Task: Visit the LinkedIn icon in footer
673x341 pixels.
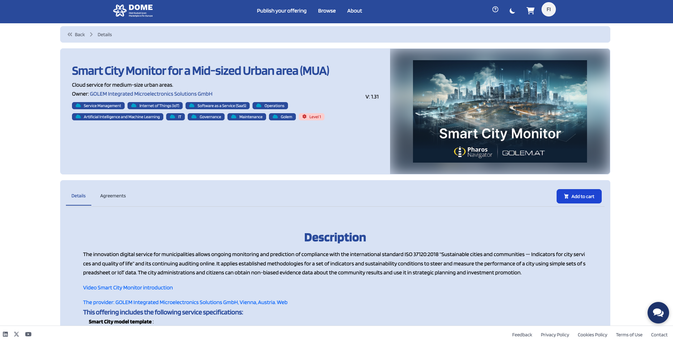Action: 5,334
